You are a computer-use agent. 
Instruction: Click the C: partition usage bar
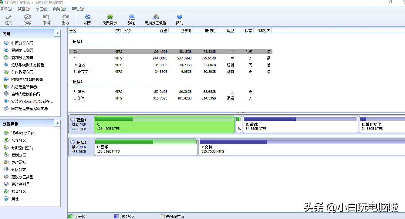(x=164, y=119)
